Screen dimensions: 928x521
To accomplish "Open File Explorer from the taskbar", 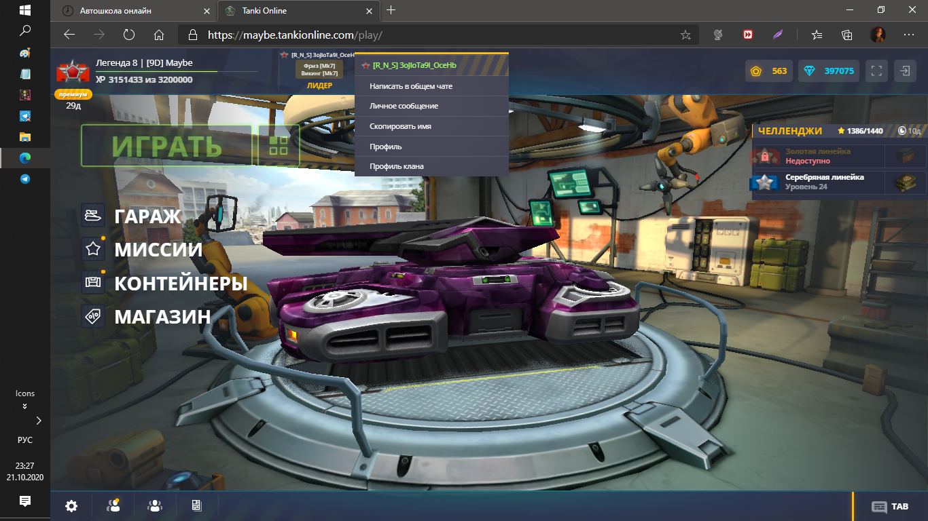I will pyautogui.click(x=25, y=136).
